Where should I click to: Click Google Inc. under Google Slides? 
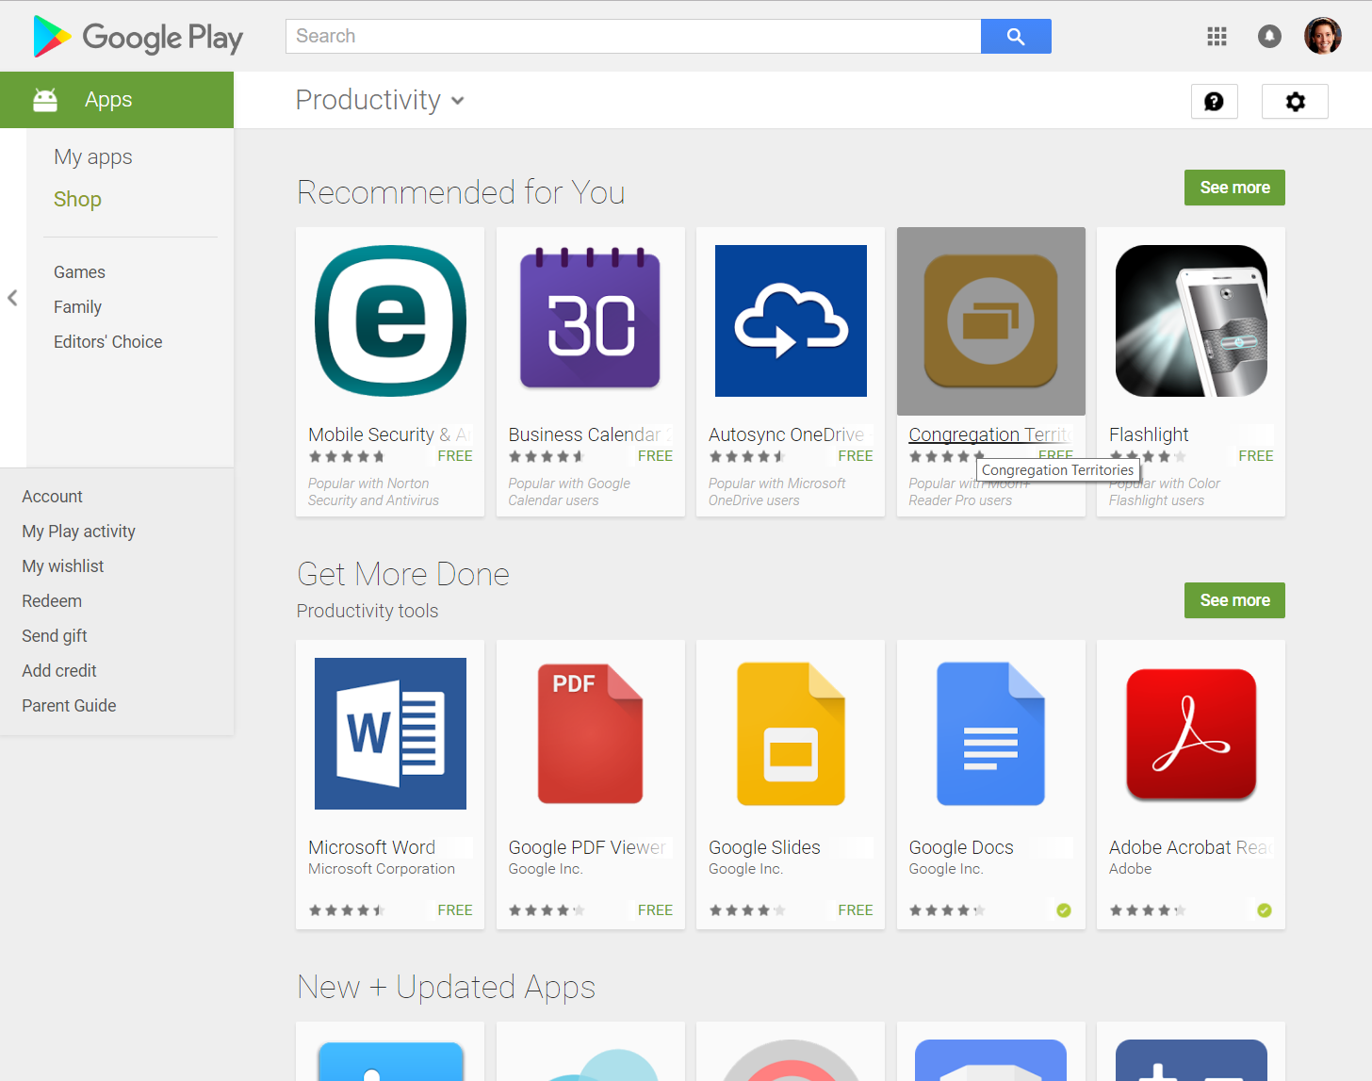tap(745, 869)
